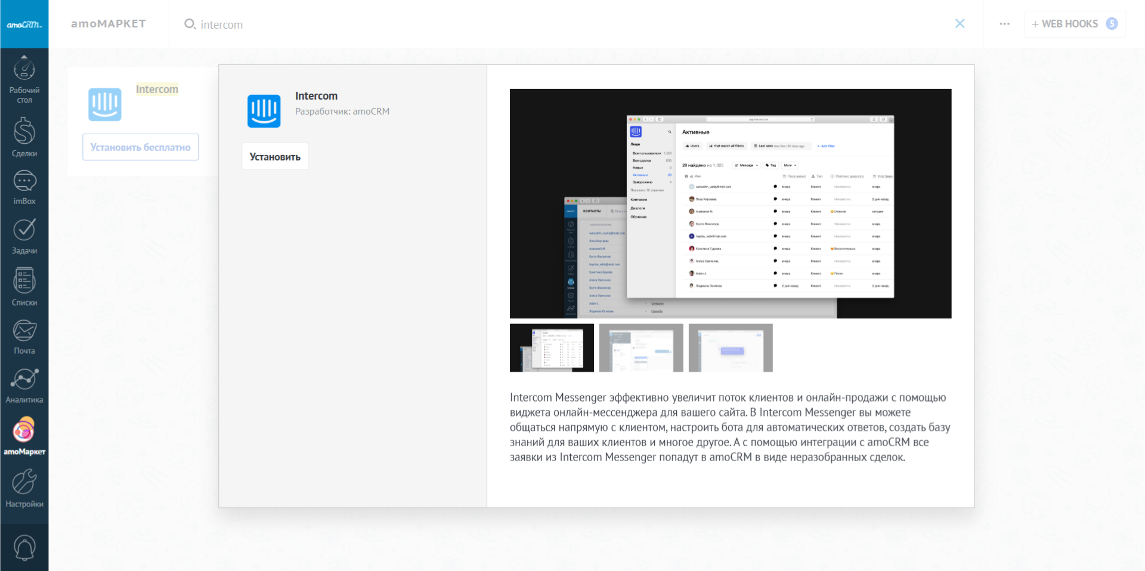The height and width of the screenshot is (571, 1145).
Task: Click the amoCRM logo
Action: click(x=24, y=24)
